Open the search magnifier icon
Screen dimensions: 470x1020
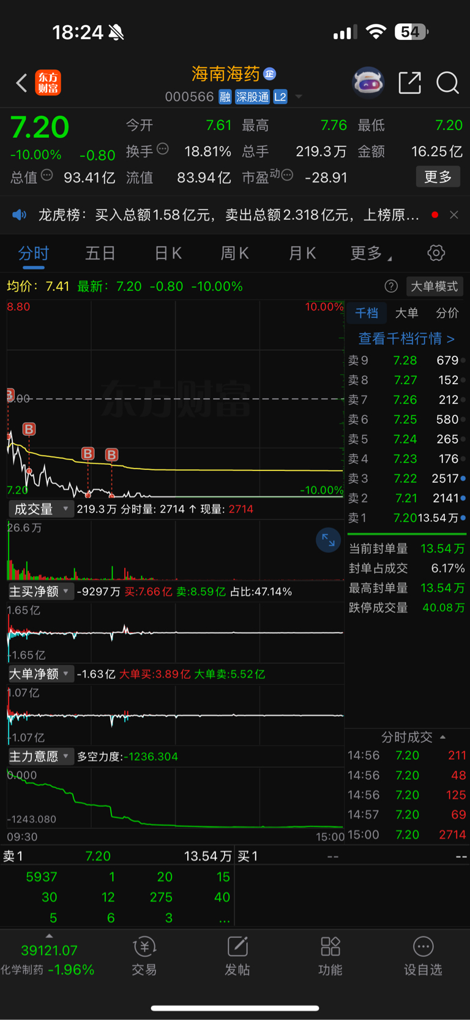(x=447, y=83)
